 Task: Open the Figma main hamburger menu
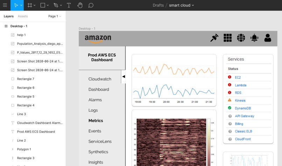point(5,5)
